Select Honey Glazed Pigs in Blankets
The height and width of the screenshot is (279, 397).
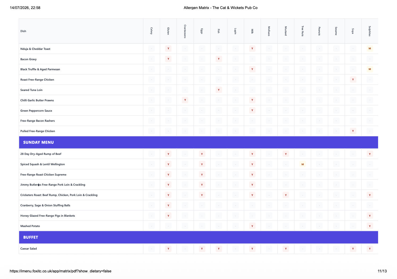[48, 216]
